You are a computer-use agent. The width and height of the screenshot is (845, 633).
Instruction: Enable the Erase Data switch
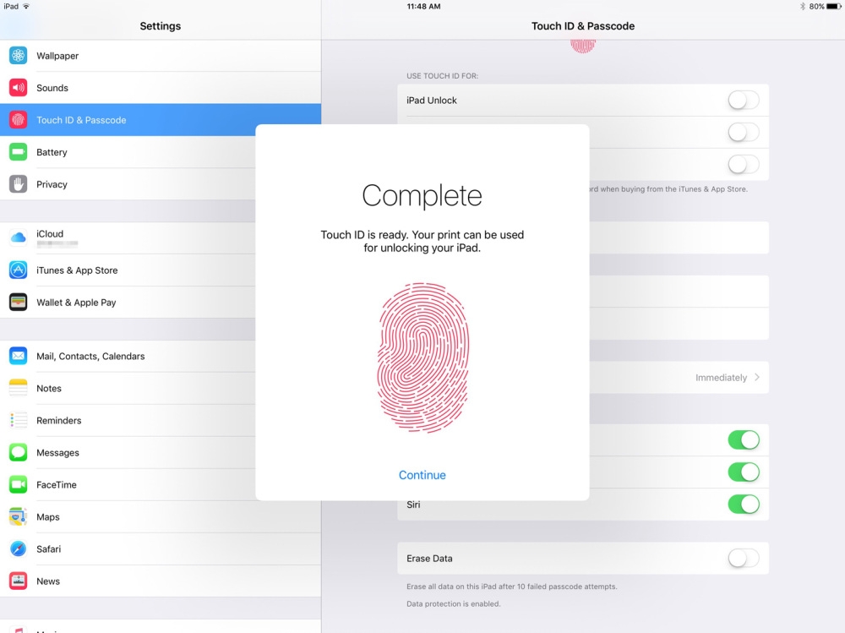click(744, 558)
